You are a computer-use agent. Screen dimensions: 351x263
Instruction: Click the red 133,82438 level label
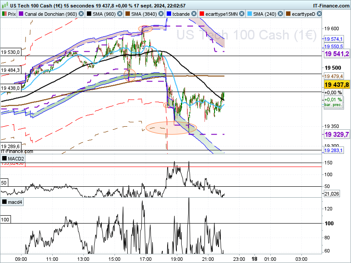(13, 164)
